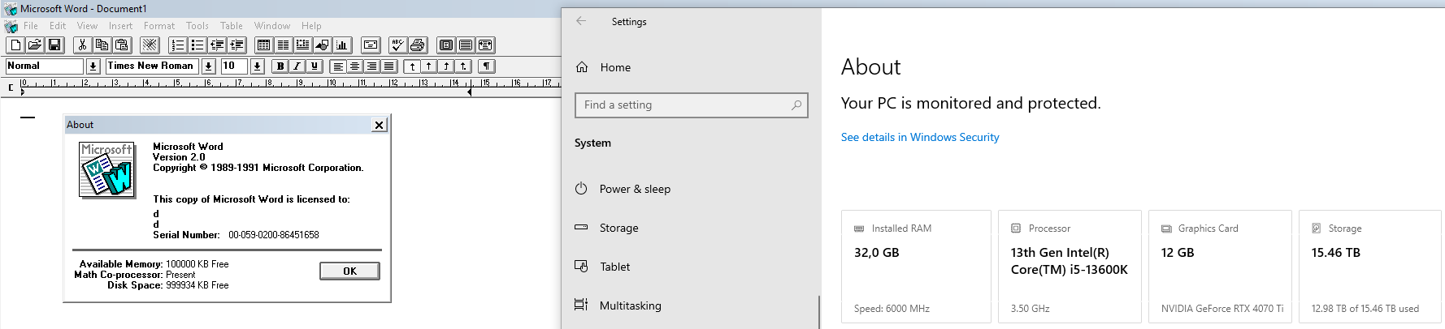The height and width of the screenshot is (329, 1445).
Task: Set centered paragraph alignment
Action: 355,66
